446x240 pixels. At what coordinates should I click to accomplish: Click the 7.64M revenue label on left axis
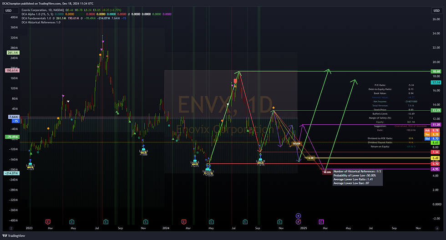tap(14, 117)
